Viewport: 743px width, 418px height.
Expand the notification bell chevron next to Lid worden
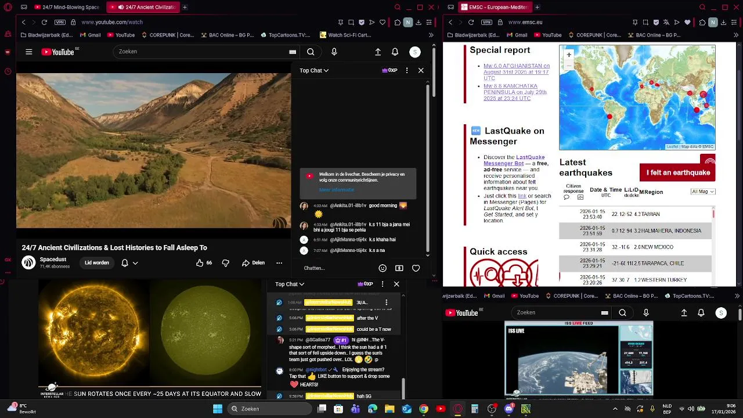135,263
